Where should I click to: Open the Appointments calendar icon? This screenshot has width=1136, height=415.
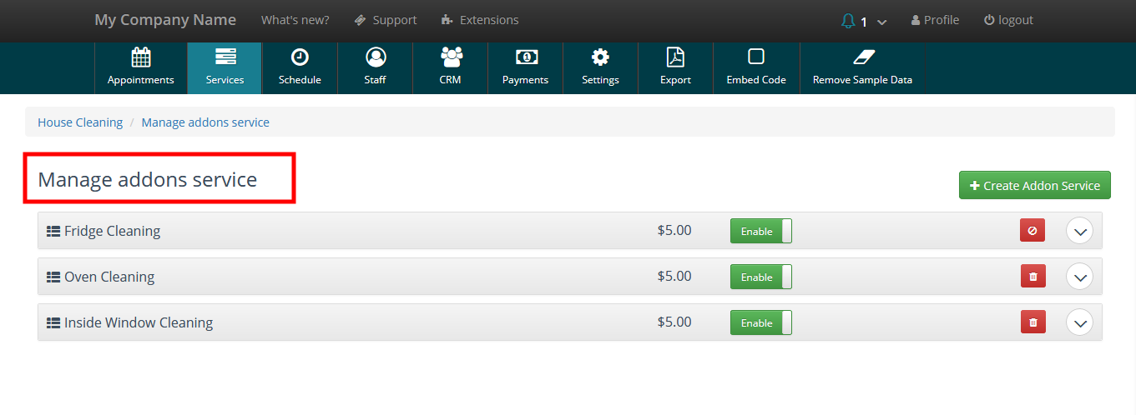point(141,57)
